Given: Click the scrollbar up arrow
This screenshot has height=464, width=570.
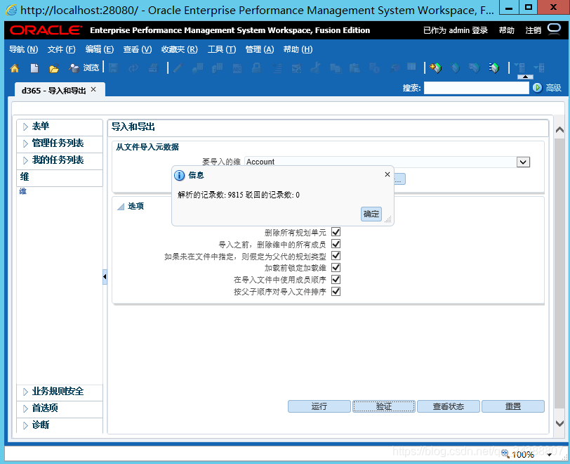Looking at the screenshot, I should pos(559,129).
